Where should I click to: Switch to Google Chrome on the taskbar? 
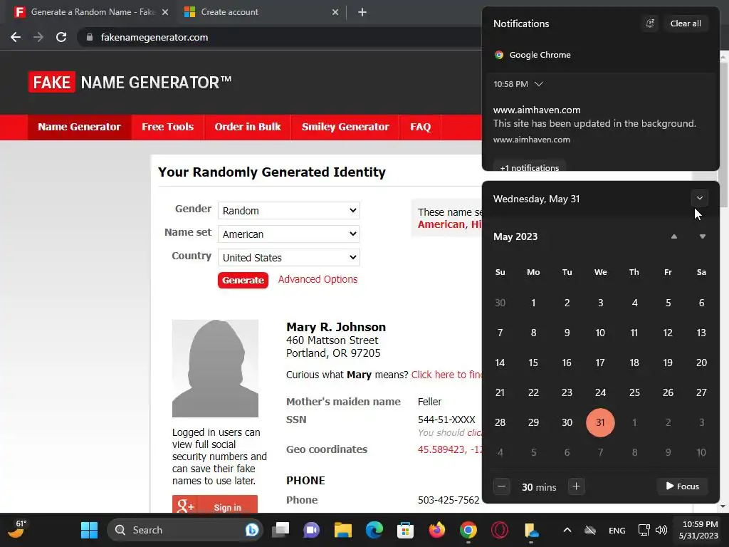click(x=468, y=530)
